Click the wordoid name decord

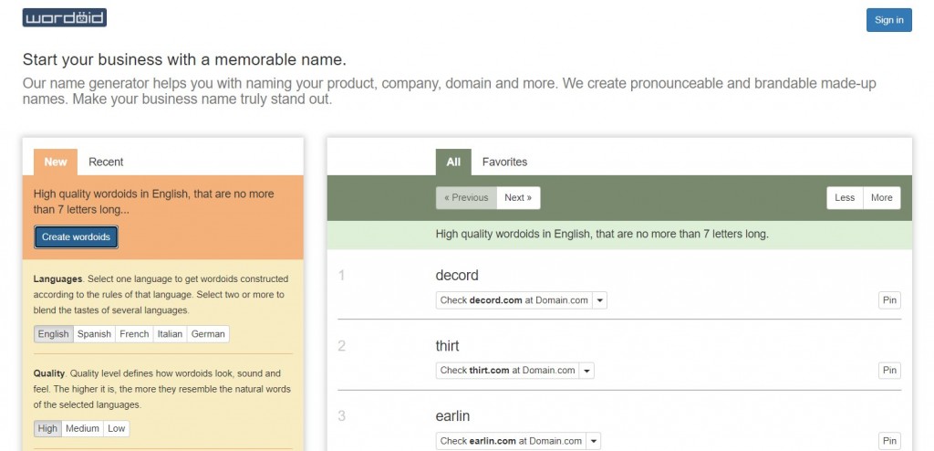(457, 275)
